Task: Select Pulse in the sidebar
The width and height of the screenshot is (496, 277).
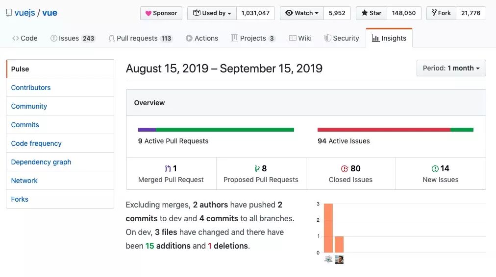Action: [x=60, y=69]
